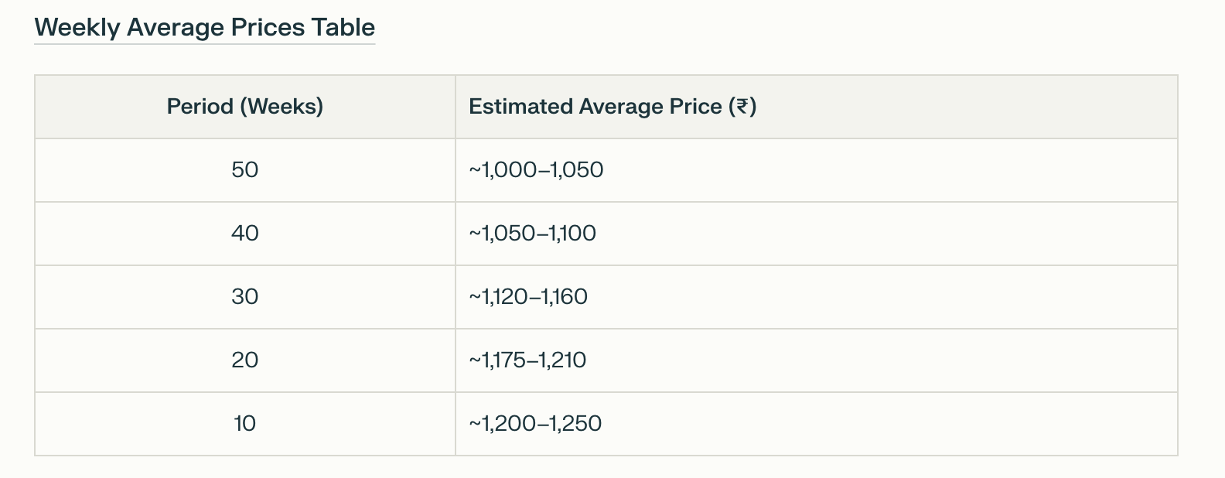Click the ~1,000–1,050 price cell

(x=536, y=170)
